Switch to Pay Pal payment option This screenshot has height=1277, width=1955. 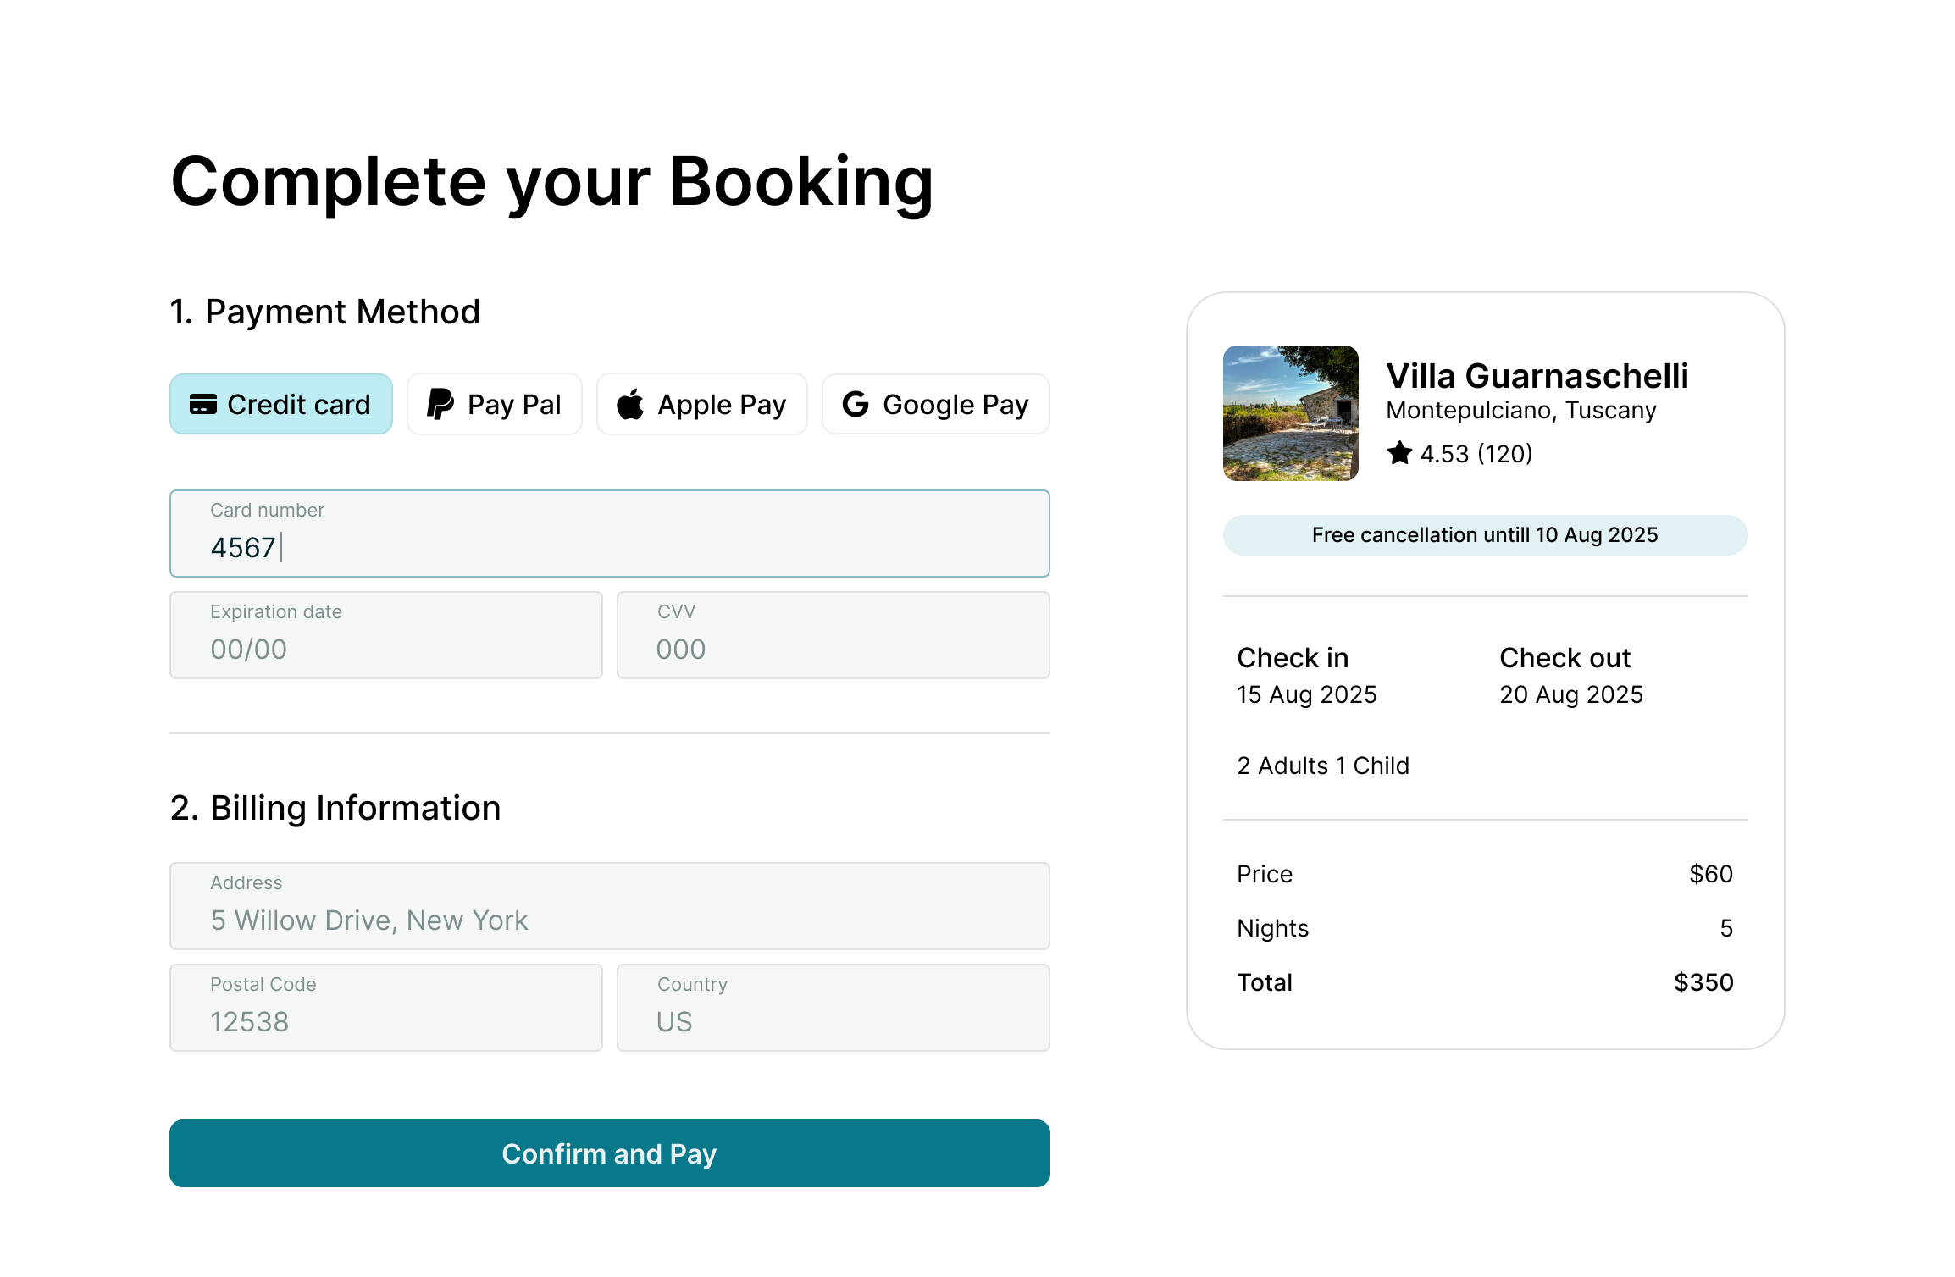coord(495,405)
